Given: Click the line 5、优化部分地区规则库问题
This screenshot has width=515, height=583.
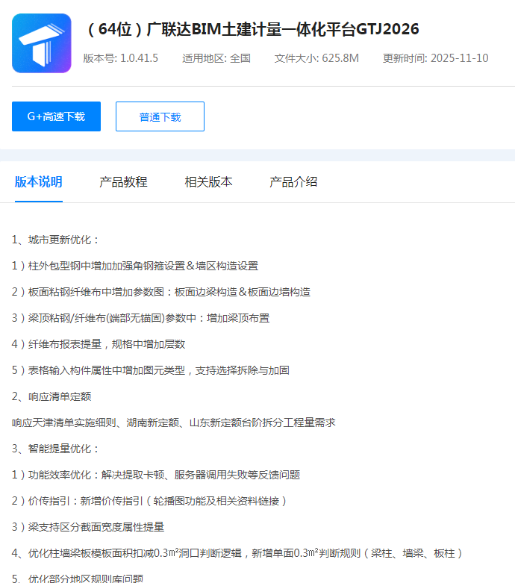Looking at the screenshot, I should (78, 579).
